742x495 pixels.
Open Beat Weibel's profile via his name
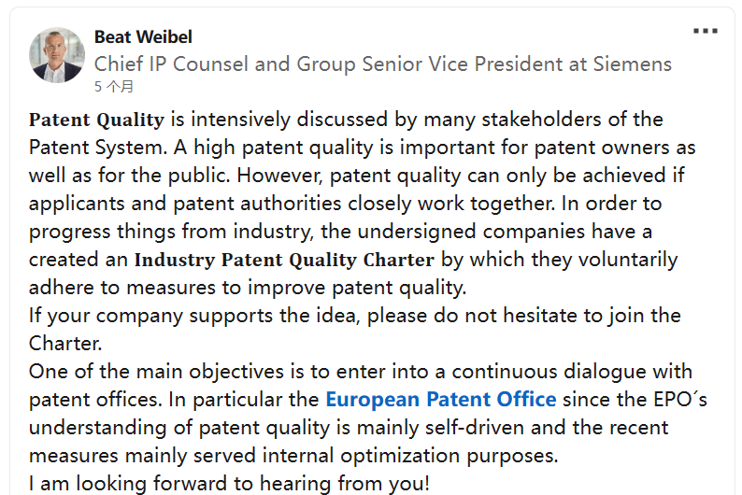143,36
